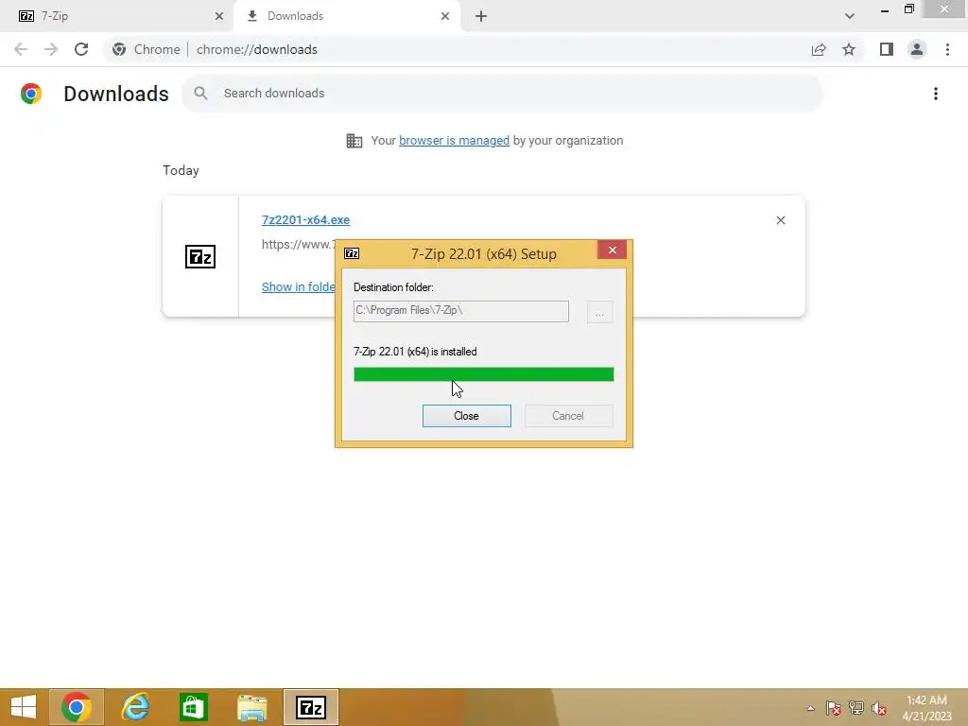The image size is (968, 726).
Task: Click the network tray icon
Action: [856, 708]
